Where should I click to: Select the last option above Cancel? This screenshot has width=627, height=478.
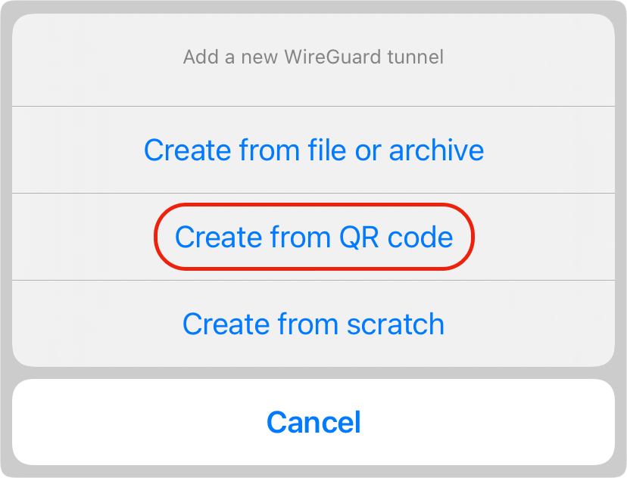tap(313, 324)
